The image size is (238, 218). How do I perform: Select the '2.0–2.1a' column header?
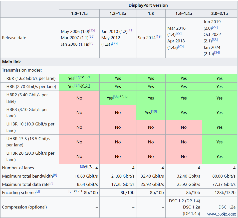pyautogui.click(x=219, y=14)
